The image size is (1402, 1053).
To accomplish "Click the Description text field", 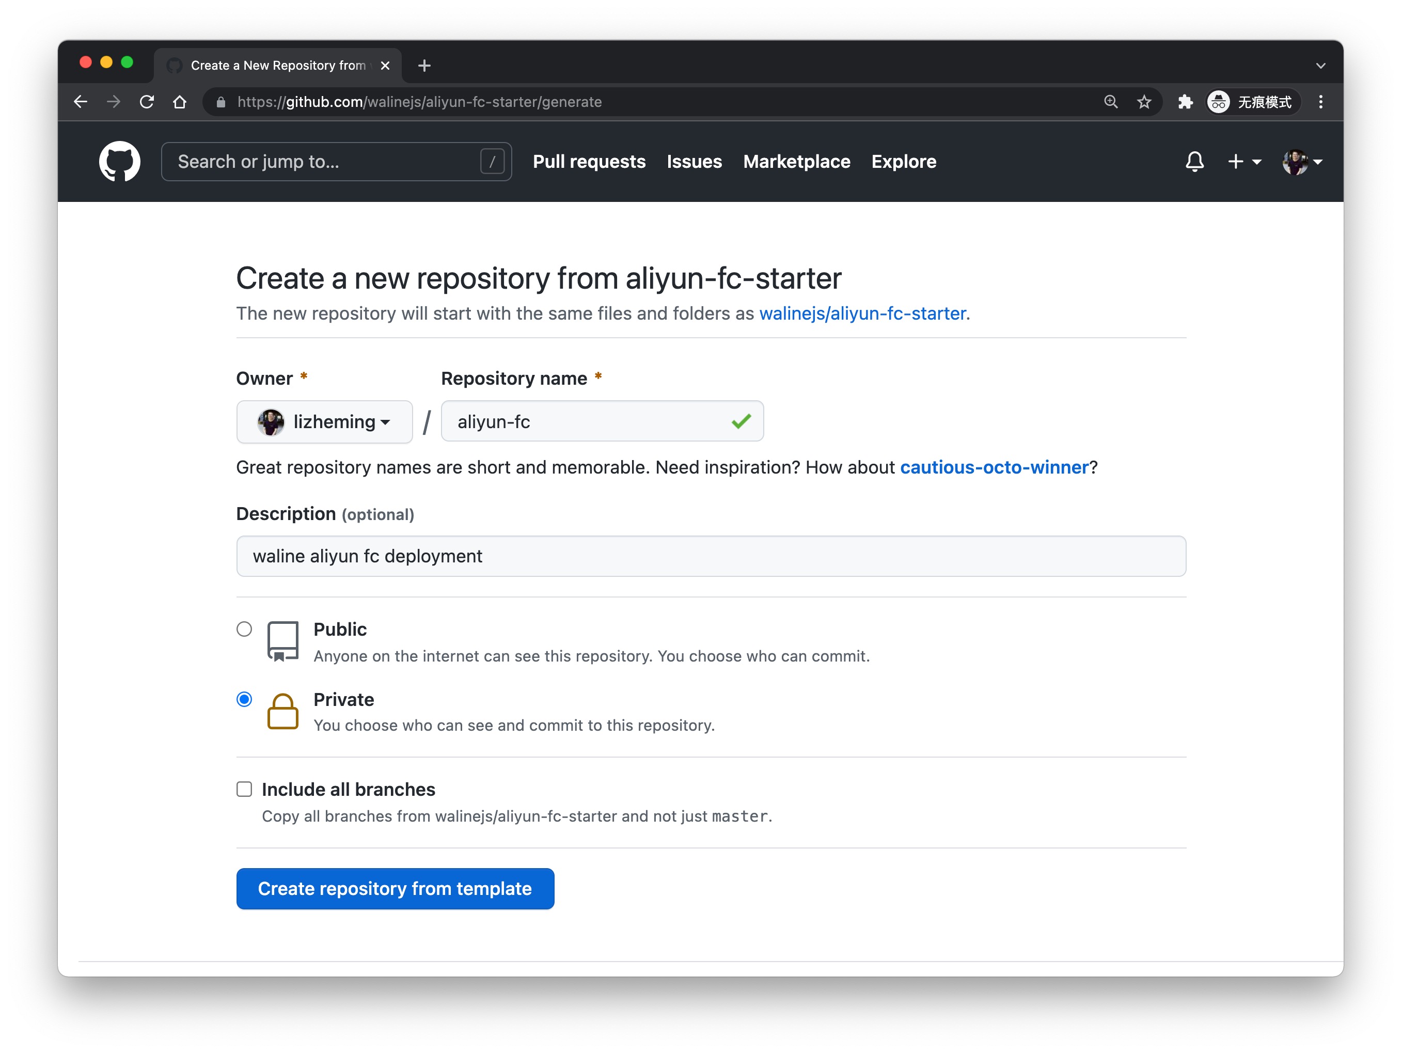I will pos(711,556).
